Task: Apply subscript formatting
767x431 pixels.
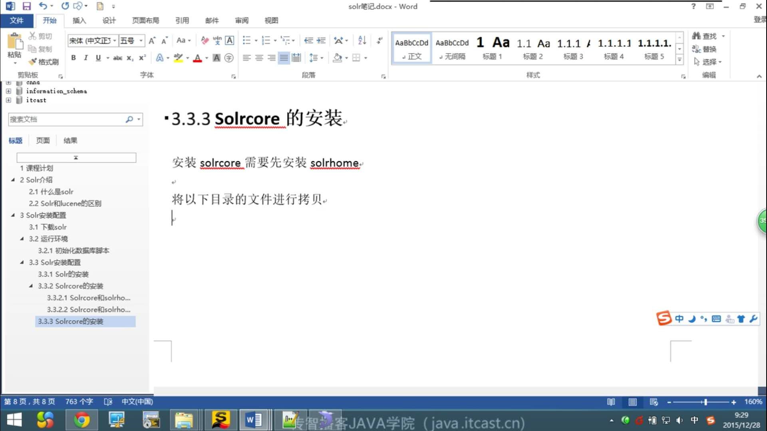Action: (130, 58)
